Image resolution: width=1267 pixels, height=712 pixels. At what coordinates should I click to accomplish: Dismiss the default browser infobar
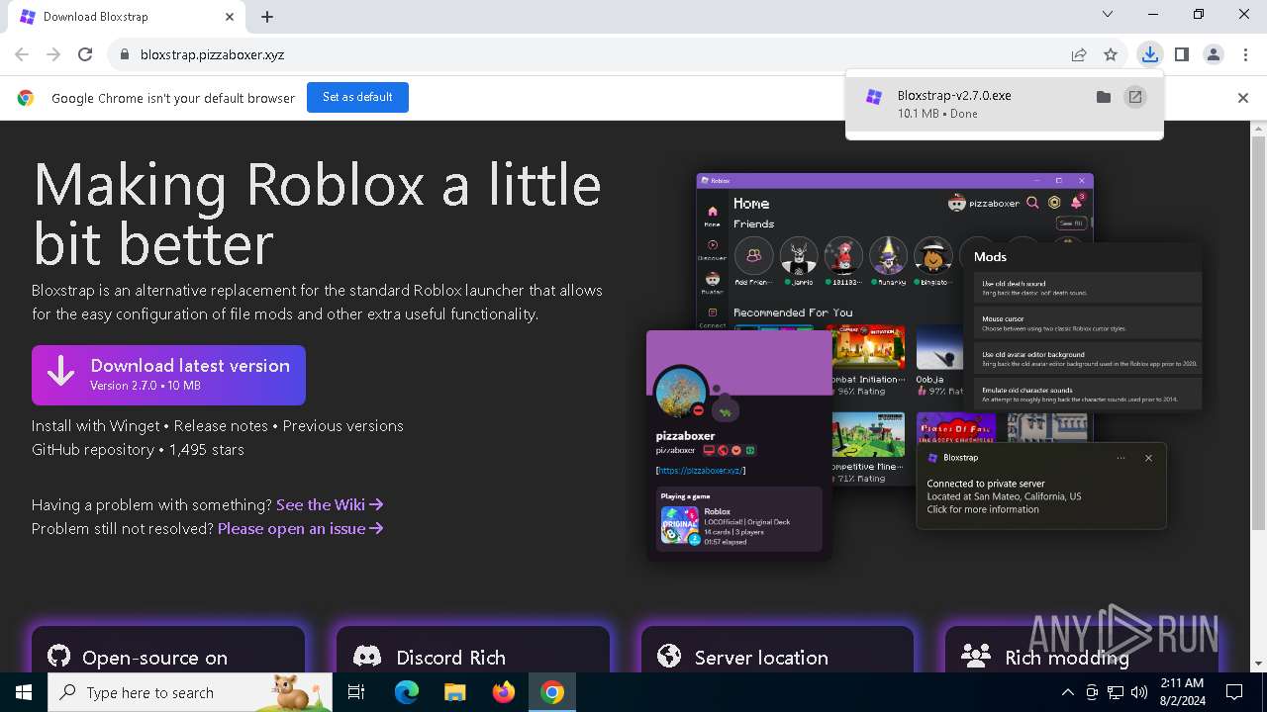coord(1243,98)
